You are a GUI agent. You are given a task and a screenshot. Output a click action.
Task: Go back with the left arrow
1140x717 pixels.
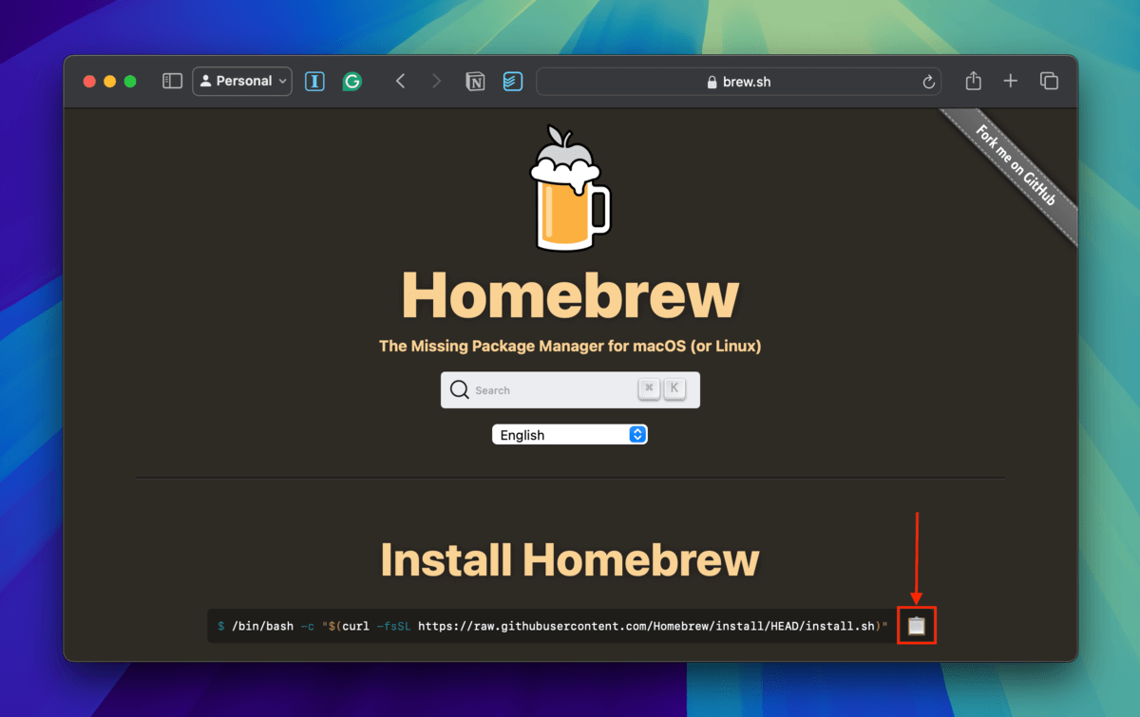click(400, 82)
